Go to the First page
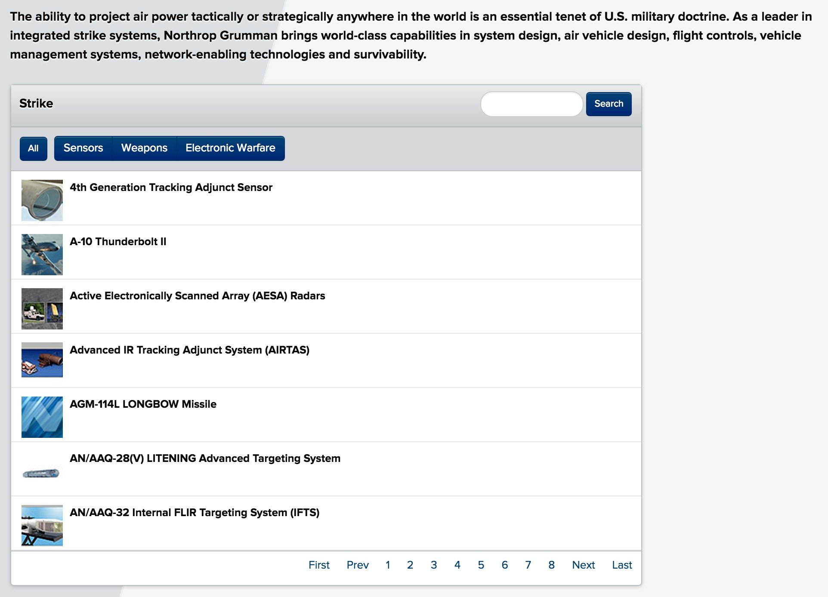This screenshot has height=597, width=828. [319, 565]
